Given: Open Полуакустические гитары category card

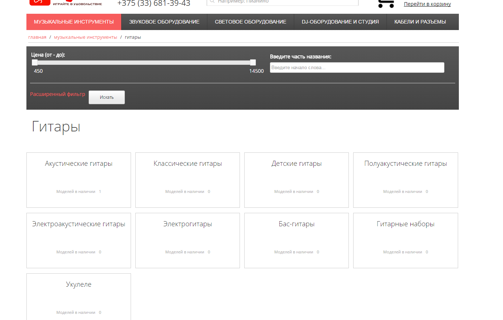Looking at the screenshot, I should pos(406,180).
